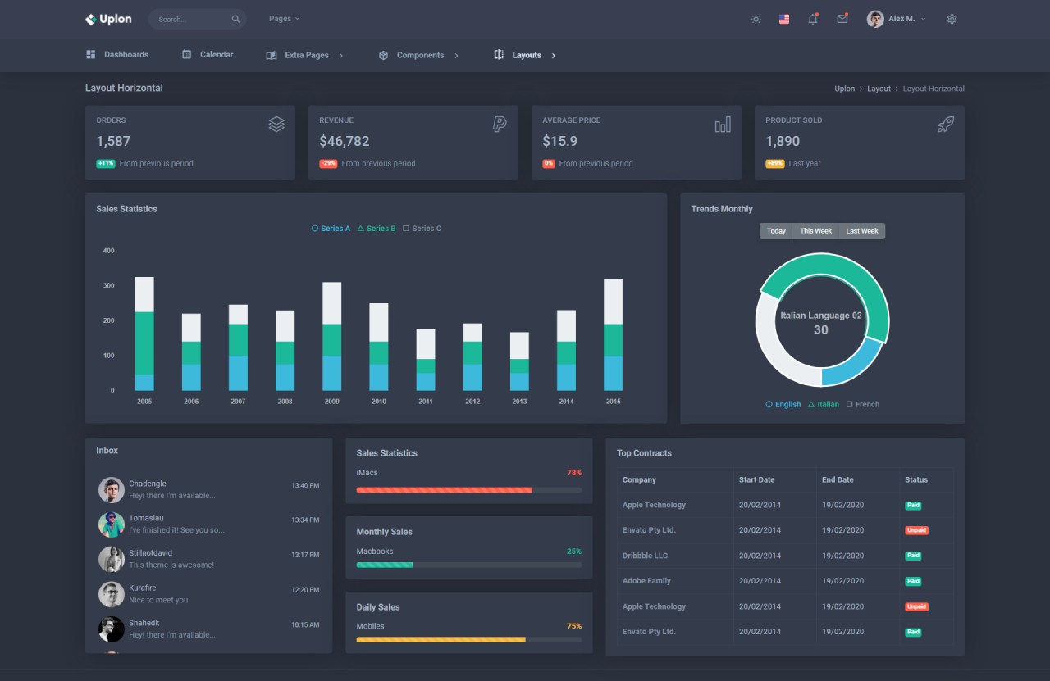The height and width of the screenshot is (681, 1050).
Task: Click Shahedk's avatar in Inbox
Action: [x=112, y=629]
